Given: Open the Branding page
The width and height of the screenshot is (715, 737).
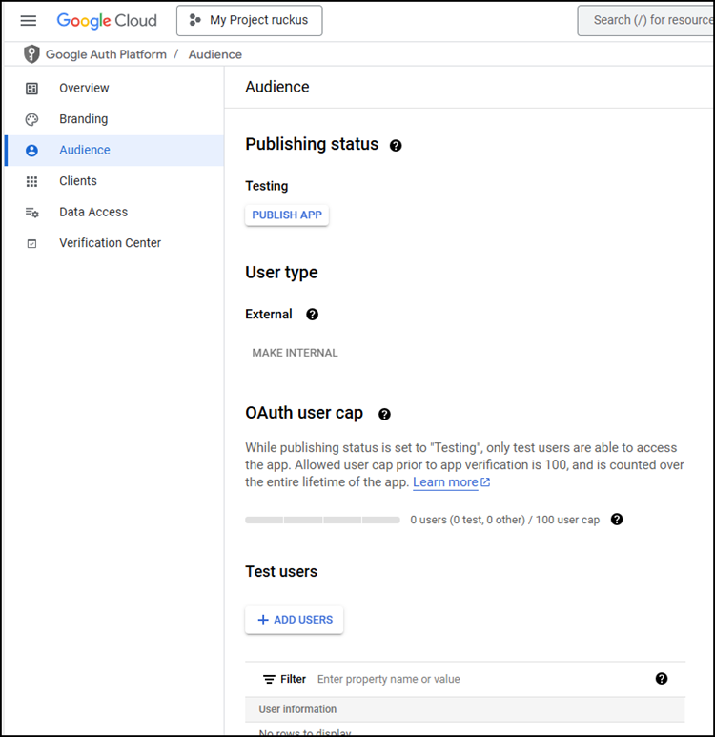Looking at the screenshot, I should (x=83, y=119).
